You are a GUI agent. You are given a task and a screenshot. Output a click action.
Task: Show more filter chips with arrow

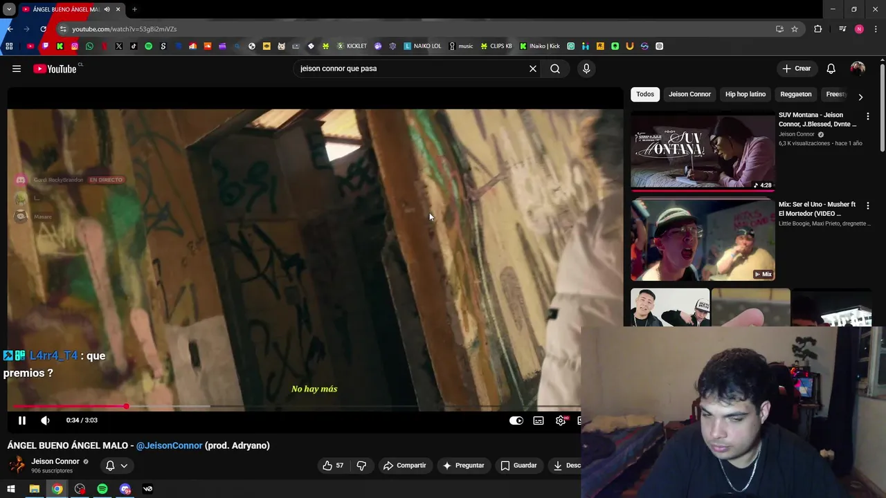(860, 97)
